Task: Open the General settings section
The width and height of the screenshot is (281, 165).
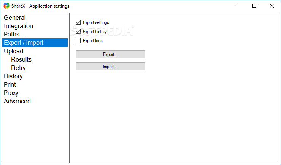Action: tap(15, 17)
